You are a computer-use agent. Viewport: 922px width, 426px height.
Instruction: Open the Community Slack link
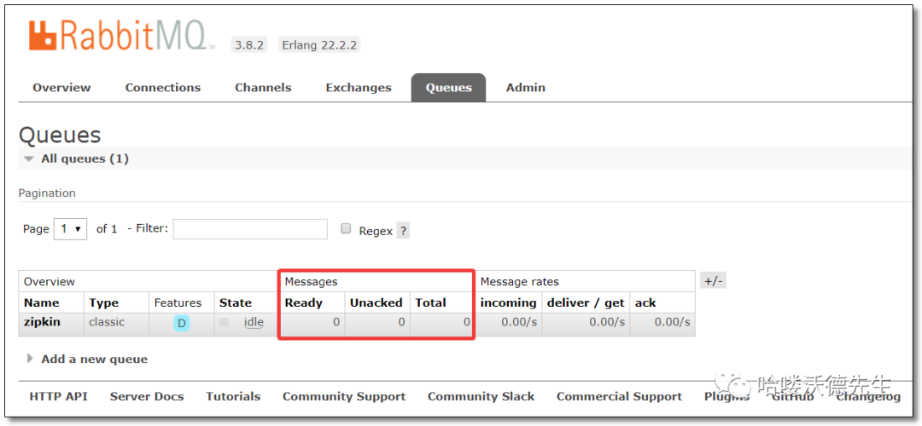(x=481, y=397)
